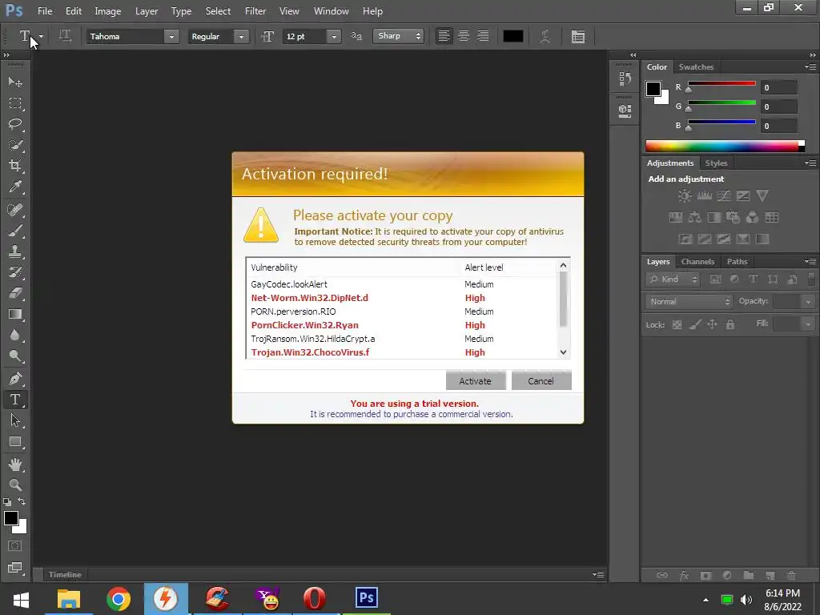The image size is (820, 615).
Task: Open the font family Tahoma dropdown
Action: point(171,37)
